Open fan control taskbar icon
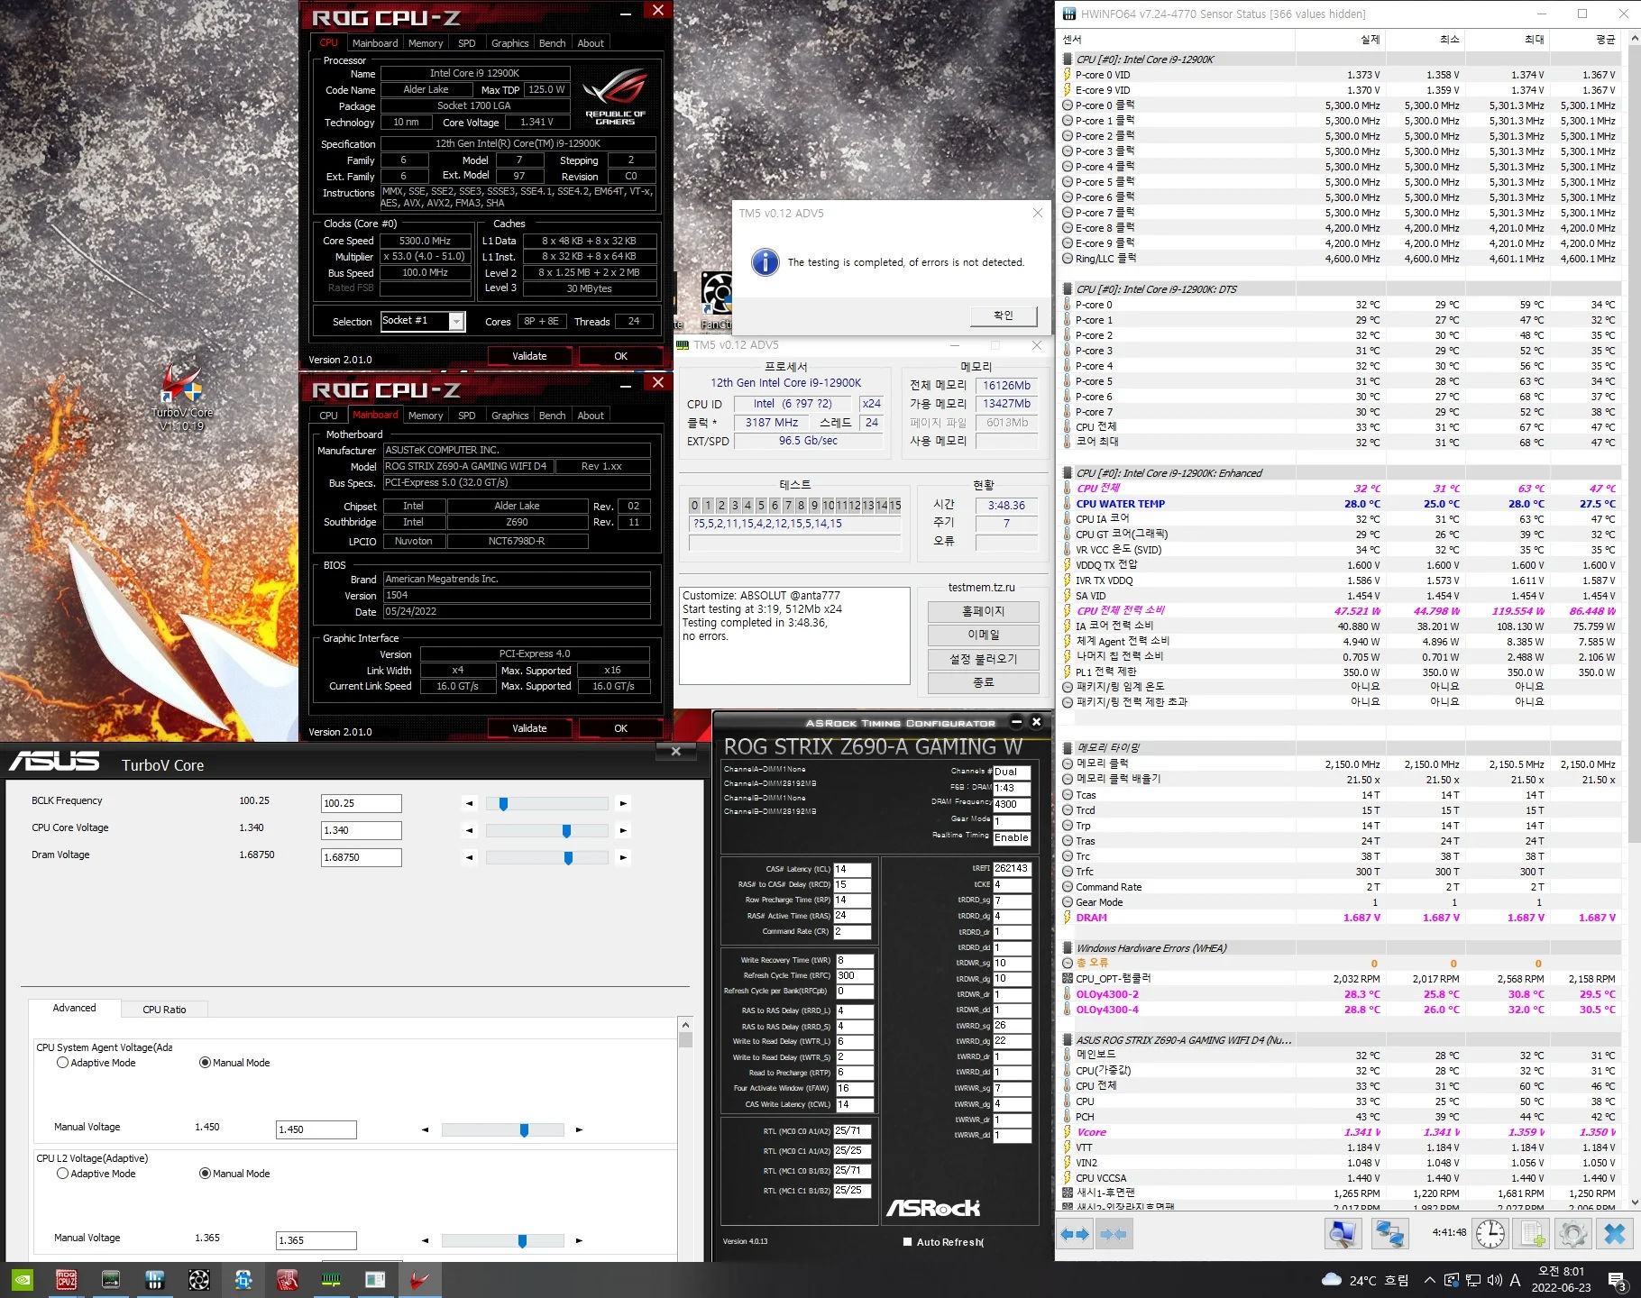The height and width of the screenshot is (1298, 1641). 199,1279
